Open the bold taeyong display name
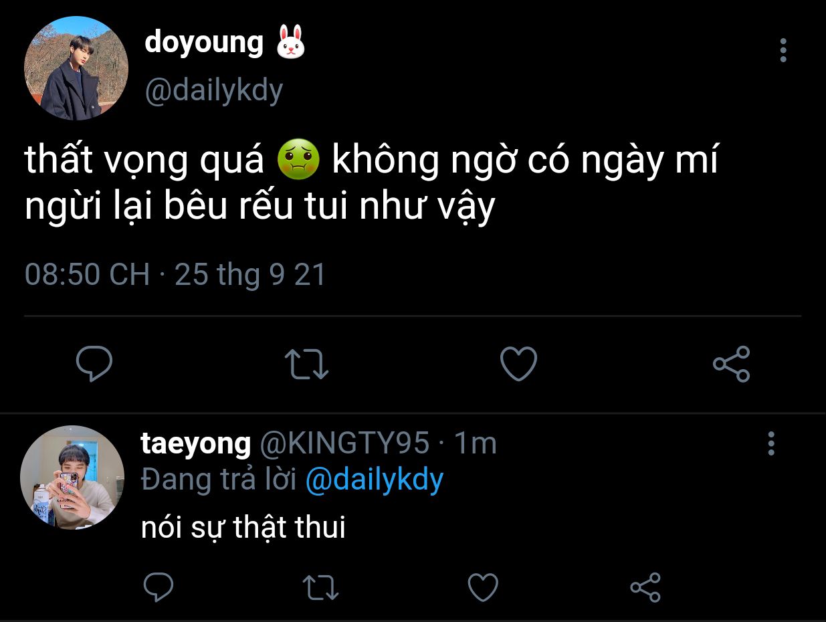The image size is (826, 622). 196,443
